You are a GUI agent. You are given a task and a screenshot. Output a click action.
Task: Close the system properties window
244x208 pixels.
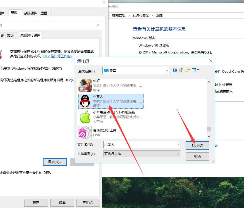pyautogui.click(x=104, y=2)
